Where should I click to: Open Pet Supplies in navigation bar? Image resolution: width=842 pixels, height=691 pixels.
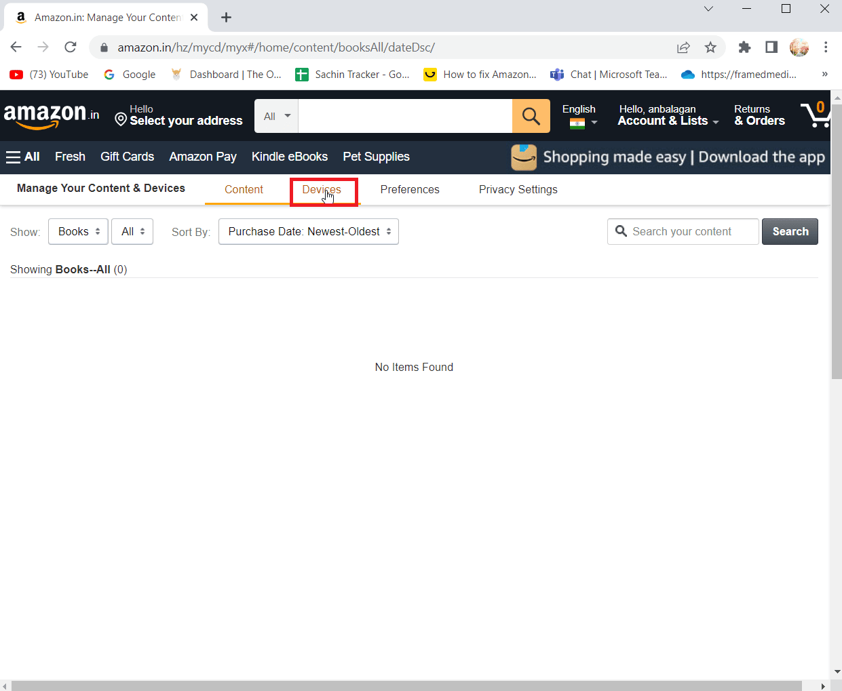coord(377,157)
